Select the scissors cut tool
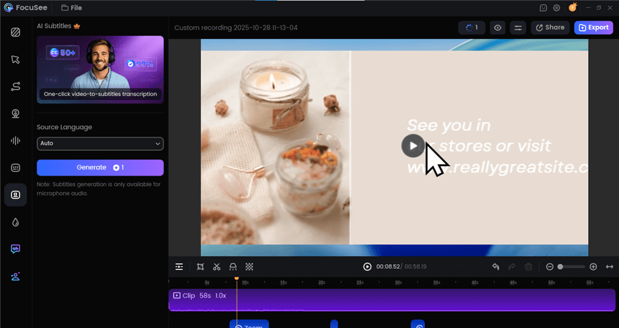Viewport: 619px width, 328px height. coord(217,266)
